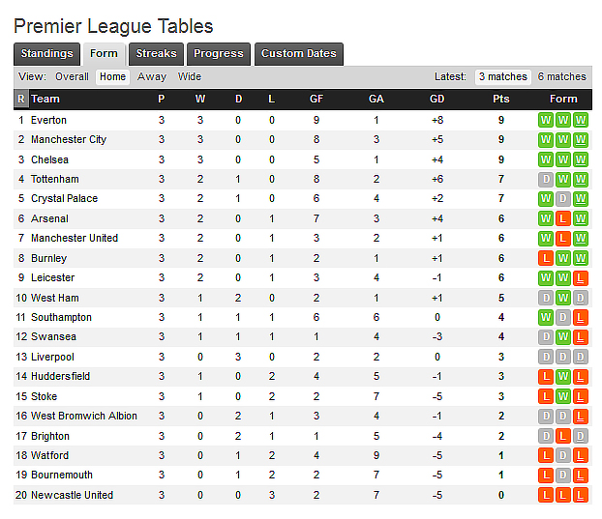
Task: Select the Away view option
Action: coord(152,76)
